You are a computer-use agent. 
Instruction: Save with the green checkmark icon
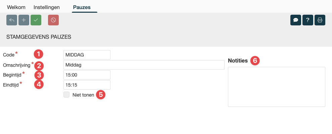tap(36, 20)
